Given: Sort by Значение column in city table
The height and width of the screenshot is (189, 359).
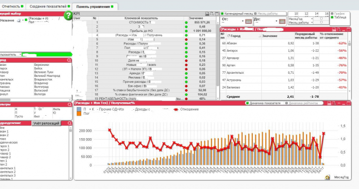Looking at the screenshot, I should [x=278, y=36].
